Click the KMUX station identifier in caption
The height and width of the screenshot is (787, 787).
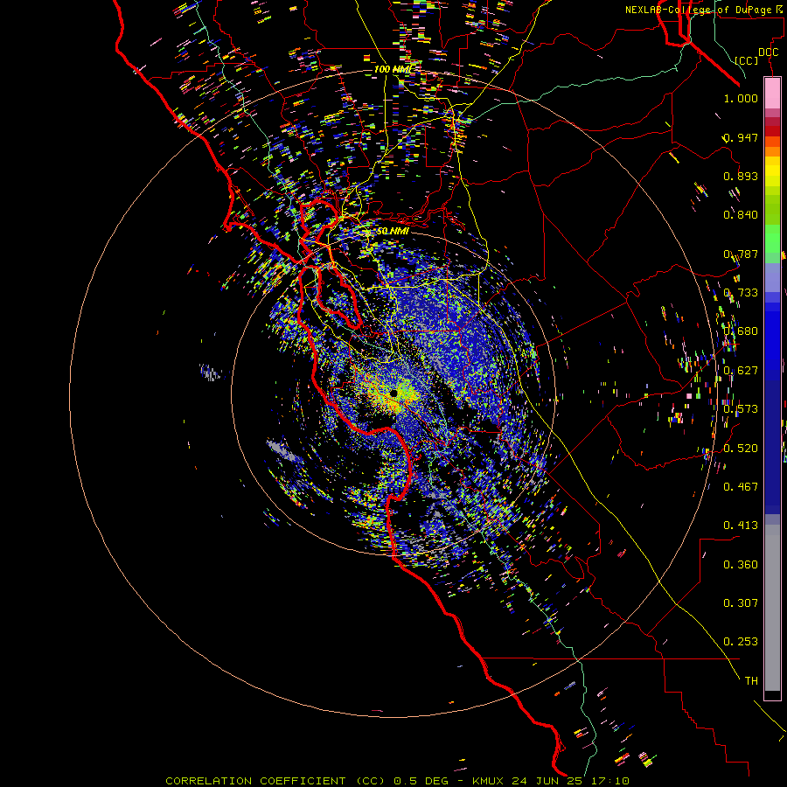[490, 781]
